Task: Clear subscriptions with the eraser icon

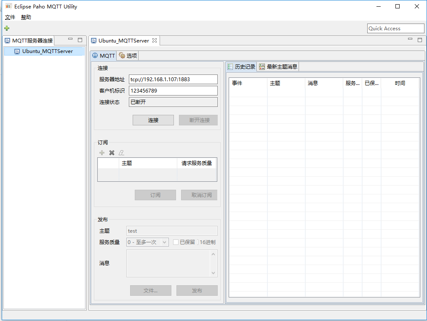Action: coord(121,153)
